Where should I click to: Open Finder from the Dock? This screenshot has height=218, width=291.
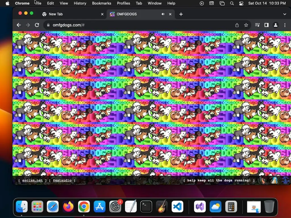click(x=22, y=207)
